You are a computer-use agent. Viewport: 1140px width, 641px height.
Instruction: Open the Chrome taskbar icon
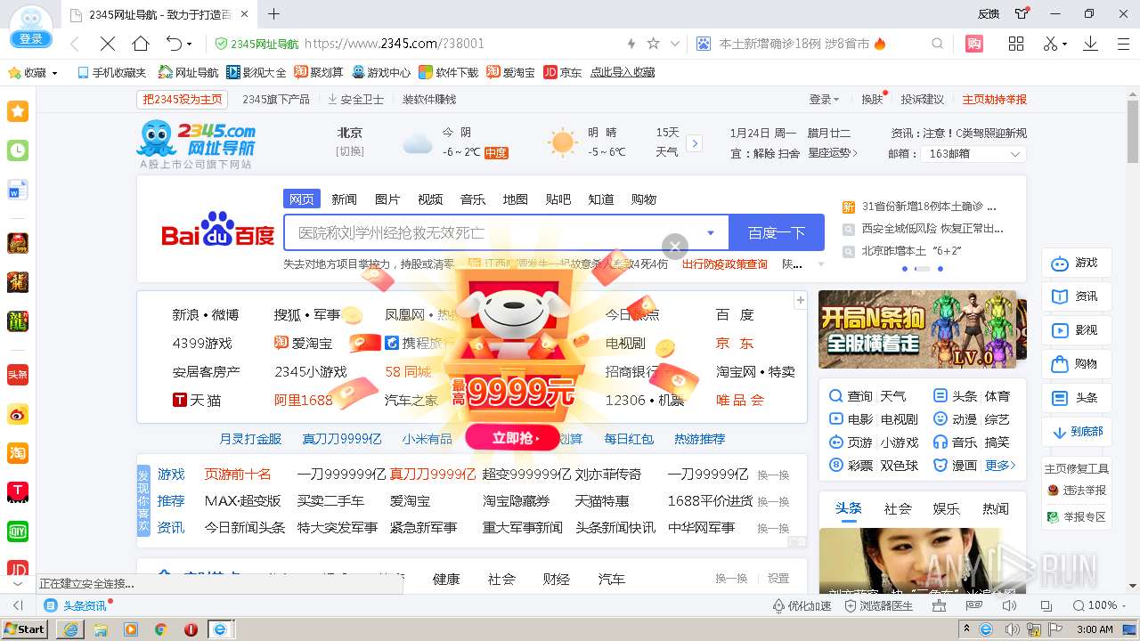(x=160, y=629)
